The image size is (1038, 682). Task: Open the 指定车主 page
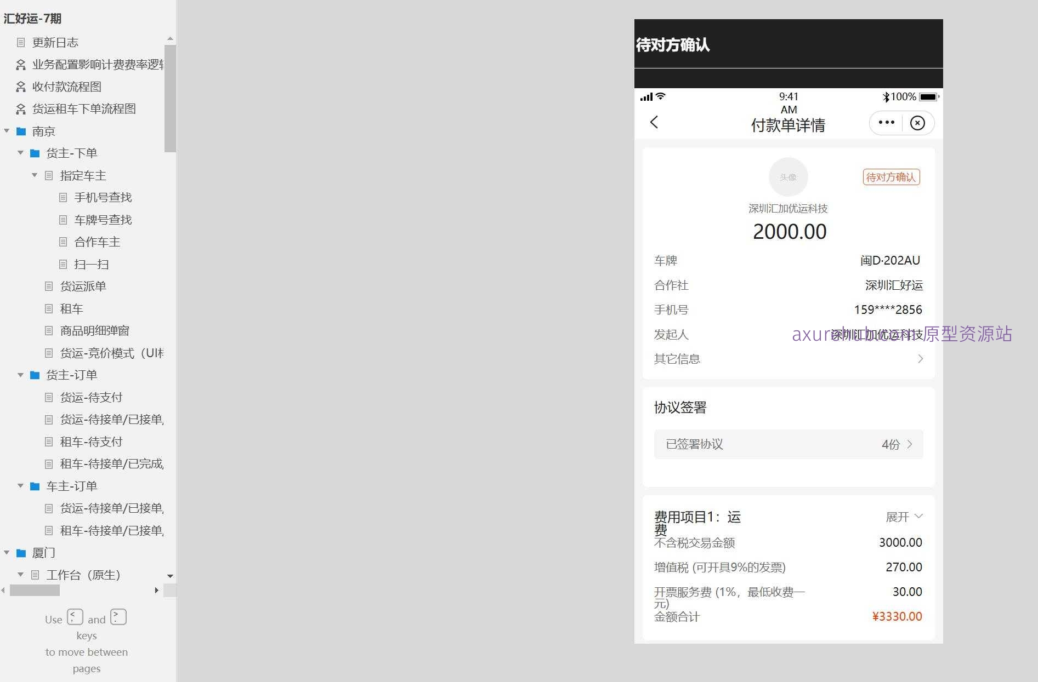pos(83,175)
